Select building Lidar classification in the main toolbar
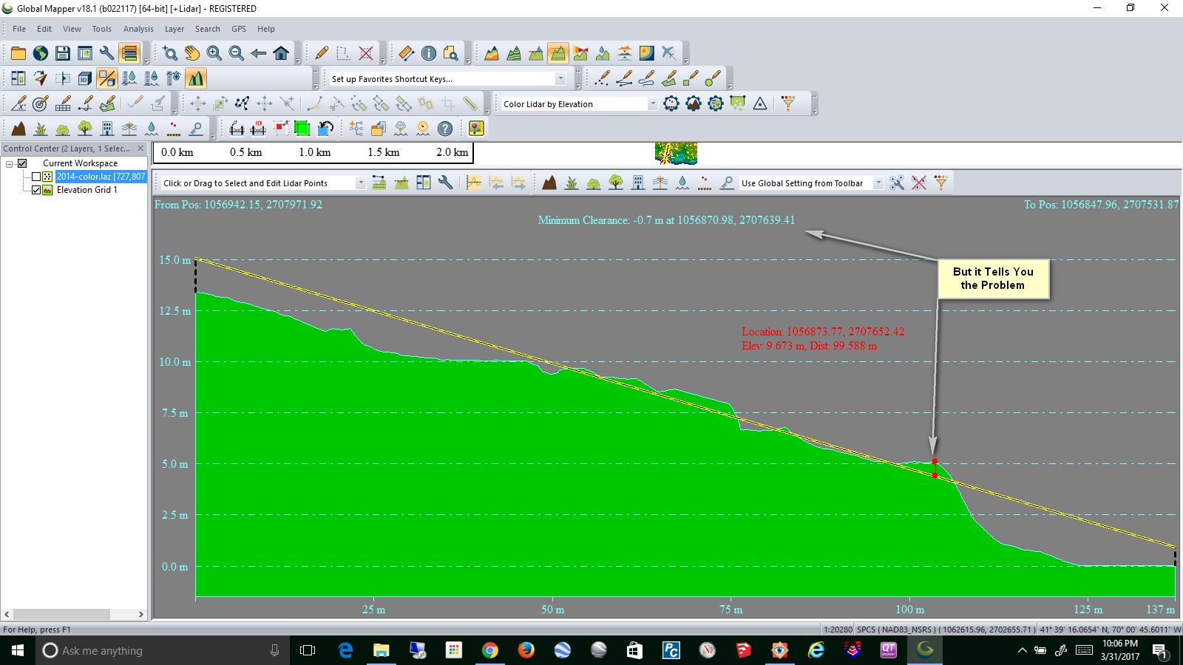Viewport: 1183px width, 665px height. [107, 129]
